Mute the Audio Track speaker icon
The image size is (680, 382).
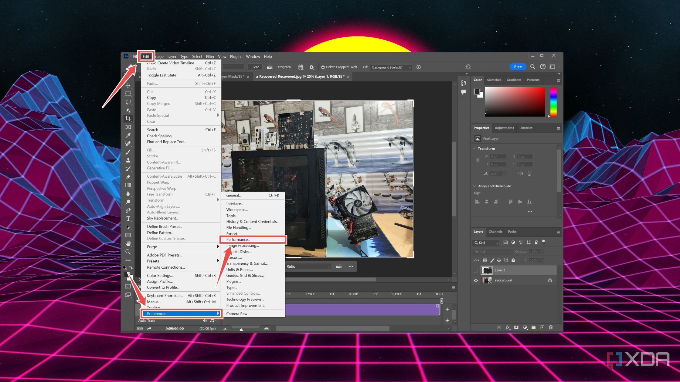pyautogui.click(x=205, y=321)
